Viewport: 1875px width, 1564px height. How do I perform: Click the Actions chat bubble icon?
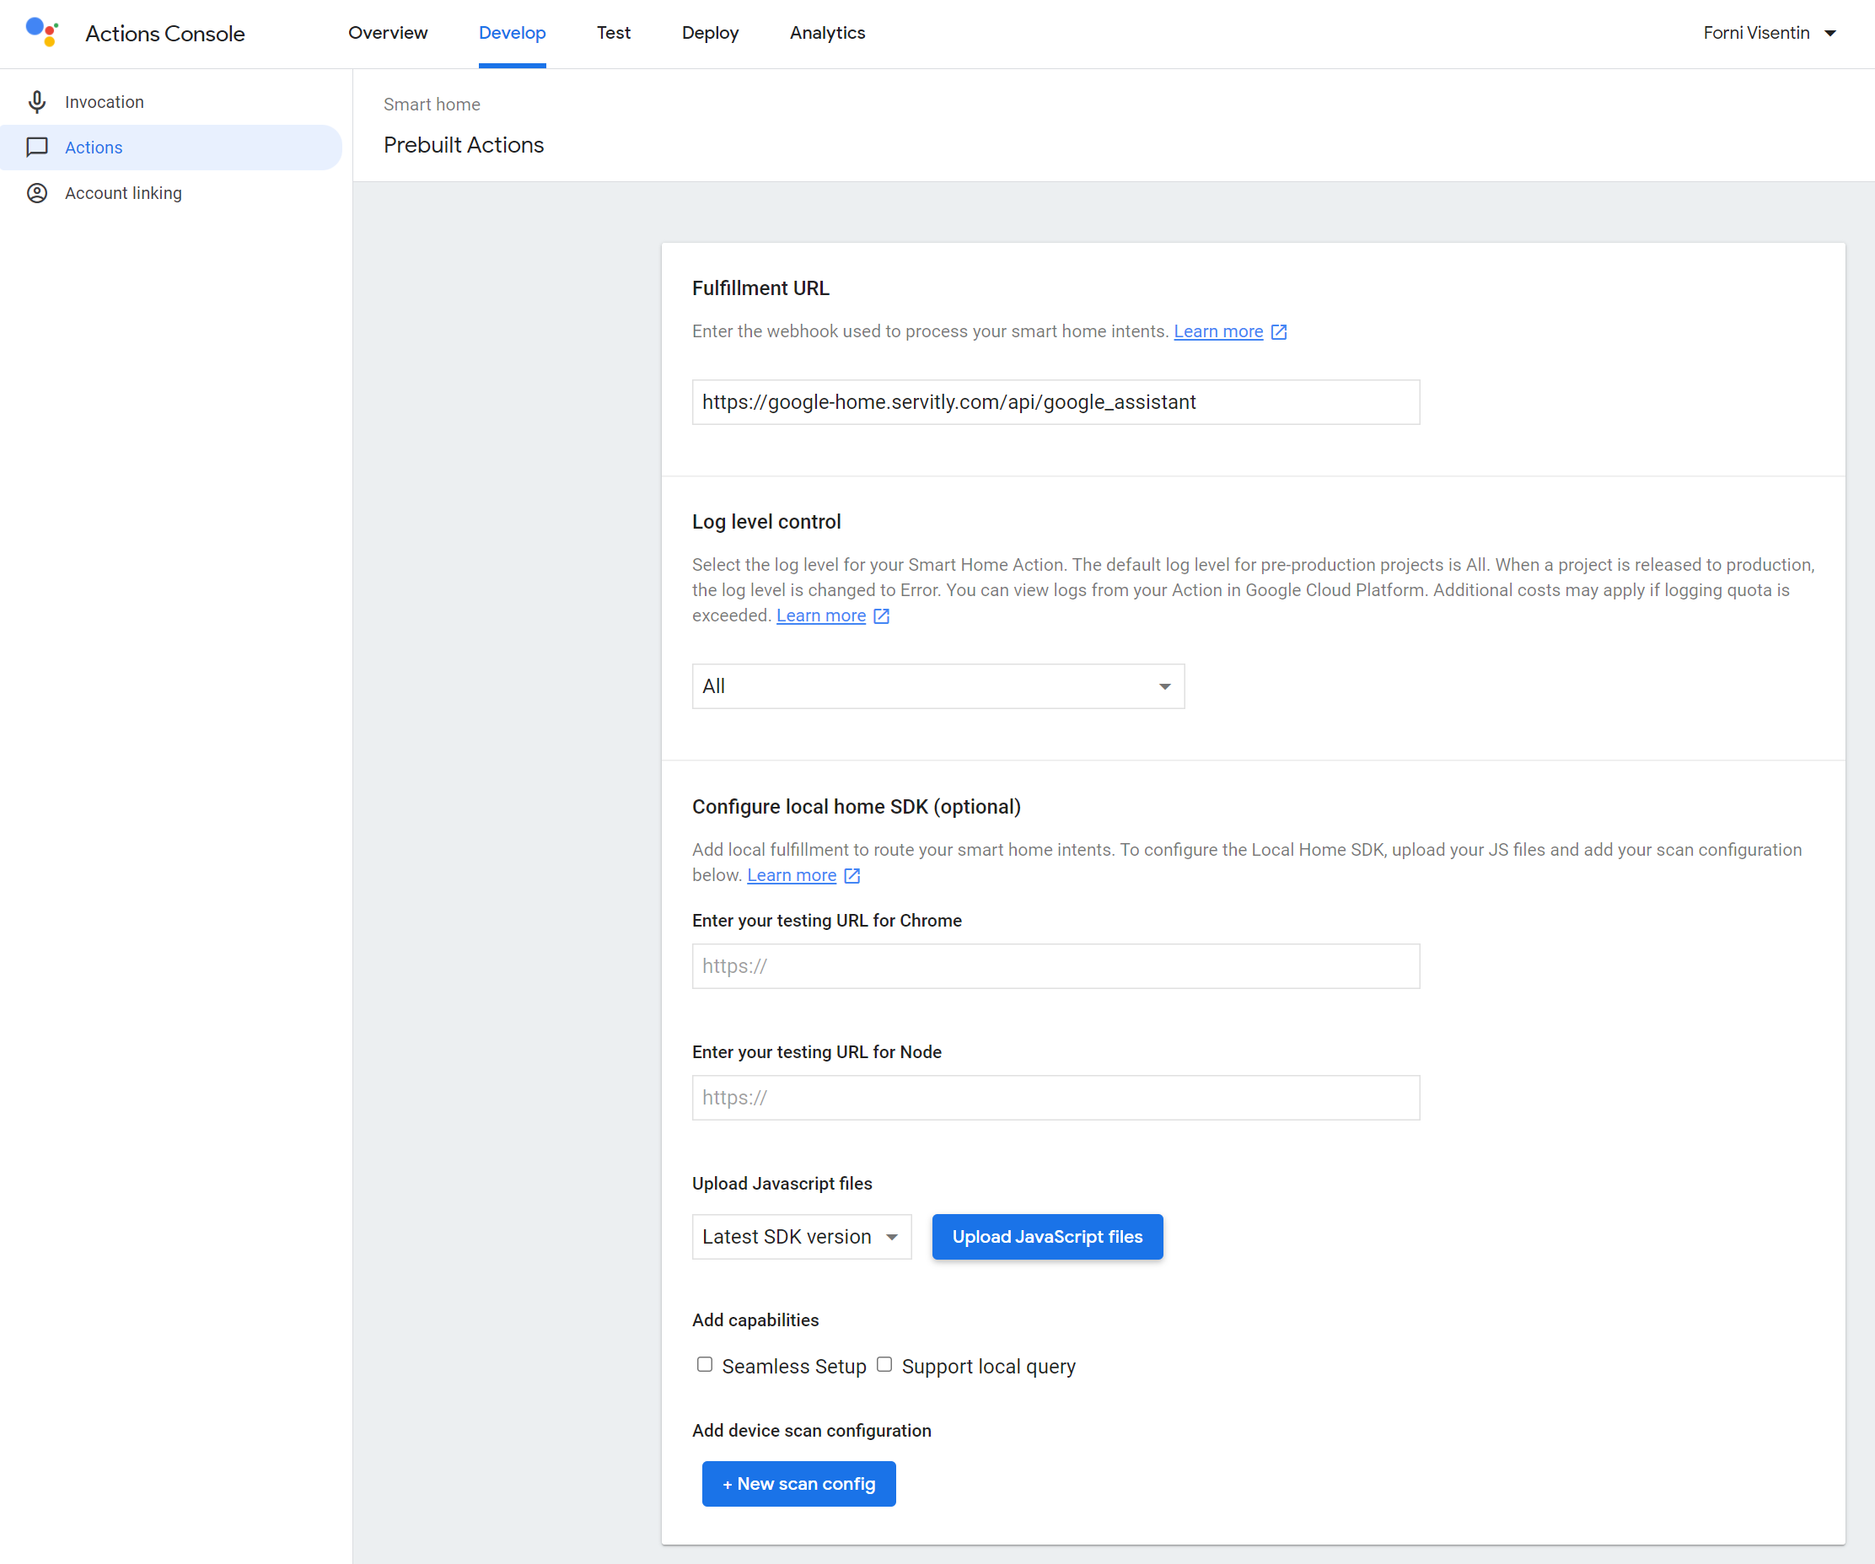(x=36, y=148)
